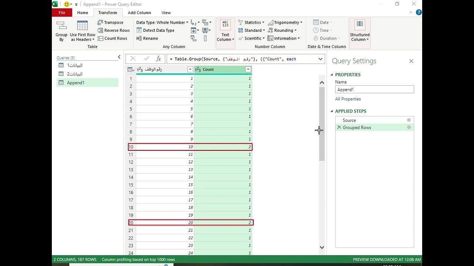Open the View tab
This screenshot has height=266, width=474.
pos(166,13)
